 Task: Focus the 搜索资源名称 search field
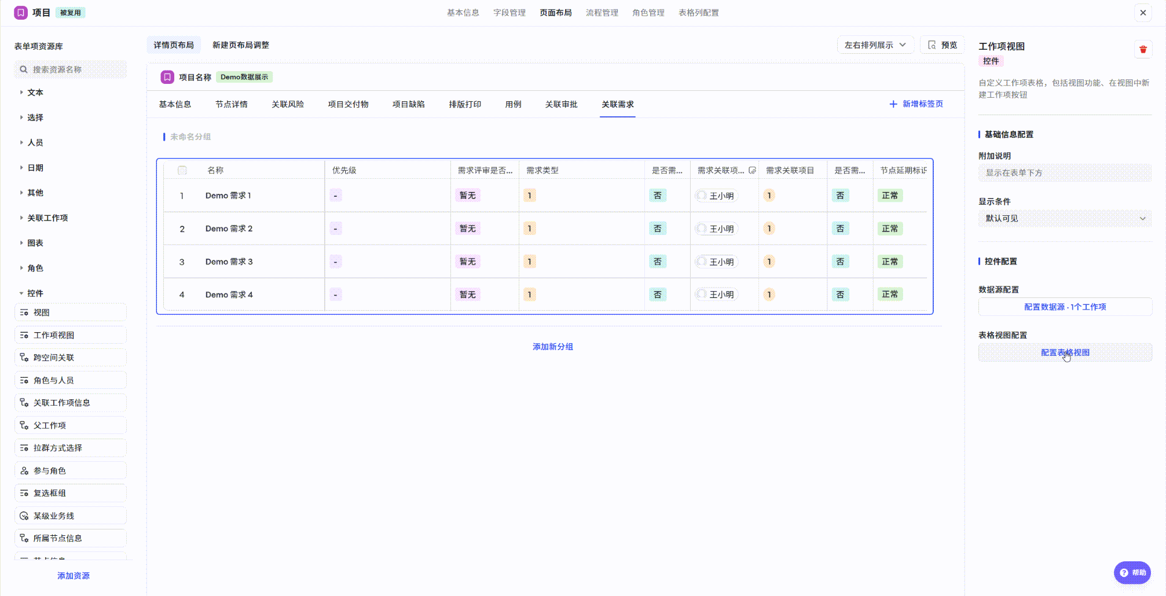click(71, 69)
